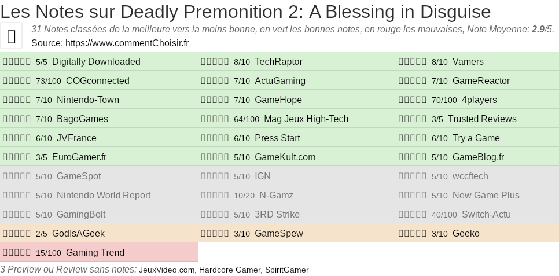Click the star rating for IGN

pos(215,176)
